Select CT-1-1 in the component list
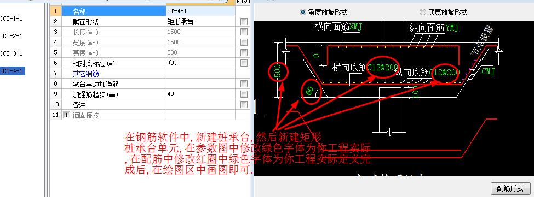Viewport: 534px width, 197px height. (12, 19)
